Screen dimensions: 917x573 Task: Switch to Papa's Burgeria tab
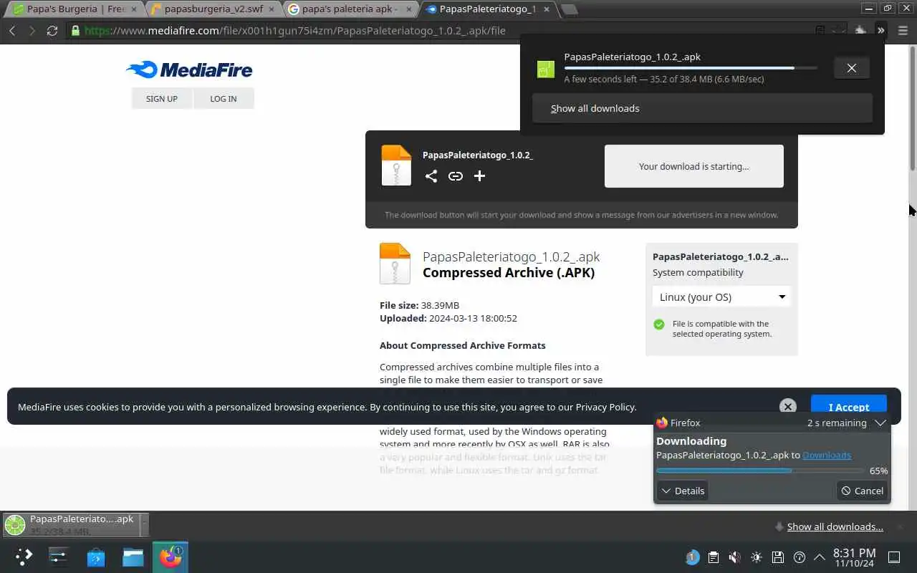click(x=74, y=9)
